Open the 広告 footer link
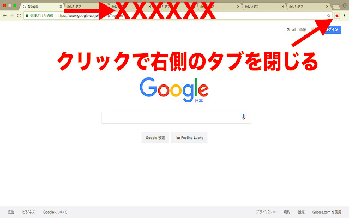Image resolution: width=349 pixels, height=218 pixels. pyautogui.click(x=11, y=212)
